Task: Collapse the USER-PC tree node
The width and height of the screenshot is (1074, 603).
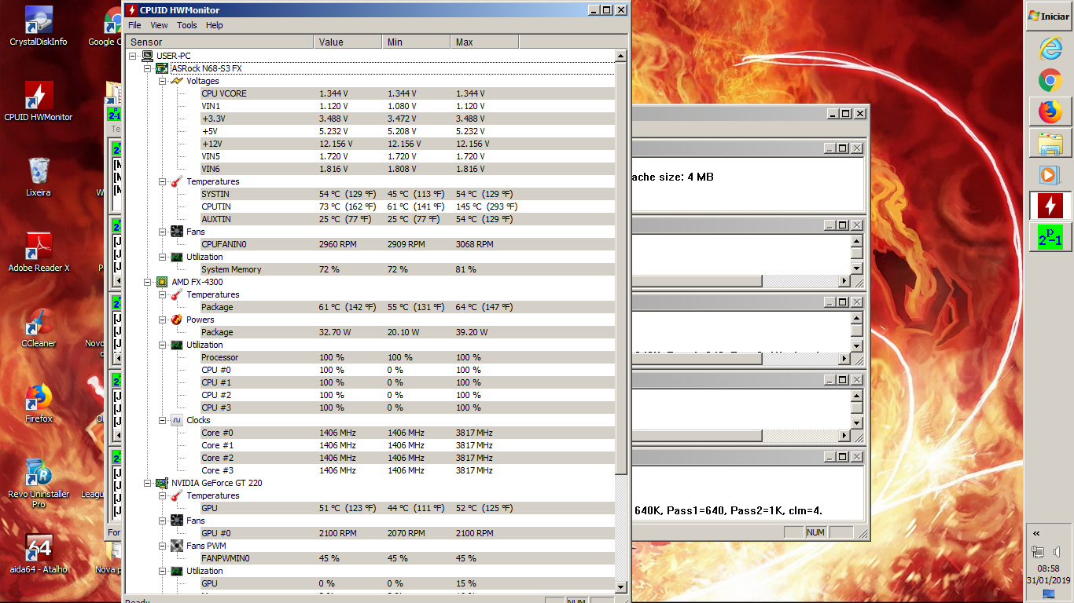Action: (x=133, y=56)
